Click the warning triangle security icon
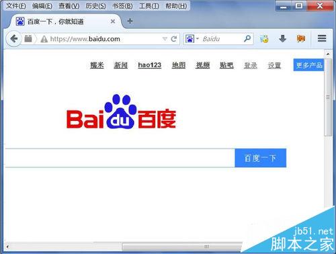336x254 pixels. tap(44, 39)
